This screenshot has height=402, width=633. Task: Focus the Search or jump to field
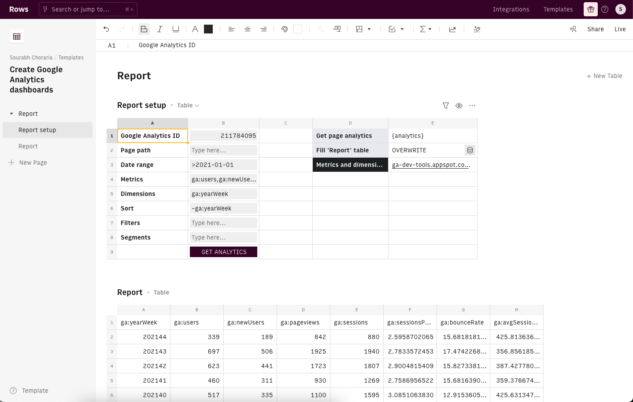pyautogui.click(x=88, y=9)
